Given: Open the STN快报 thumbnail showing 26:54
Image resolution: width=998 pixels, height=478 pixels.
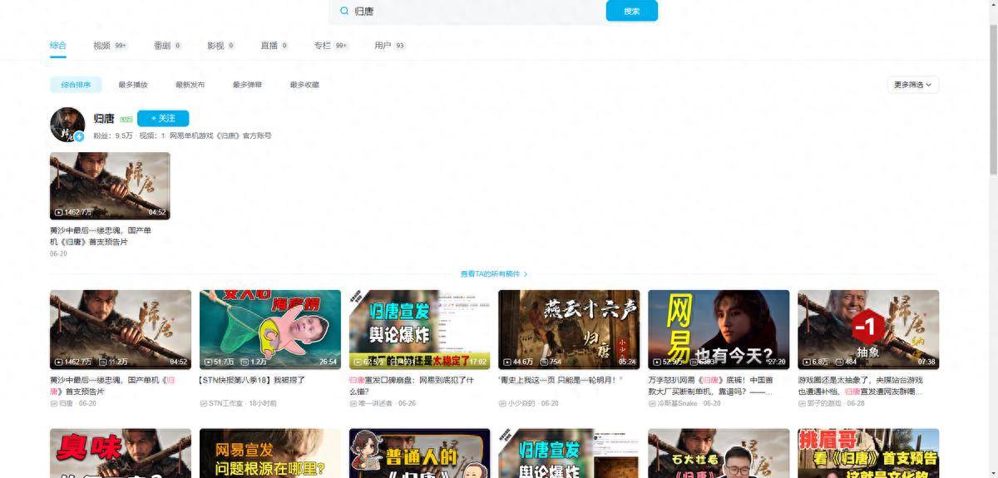Looking at the screenshot, I should click(270, 329).
